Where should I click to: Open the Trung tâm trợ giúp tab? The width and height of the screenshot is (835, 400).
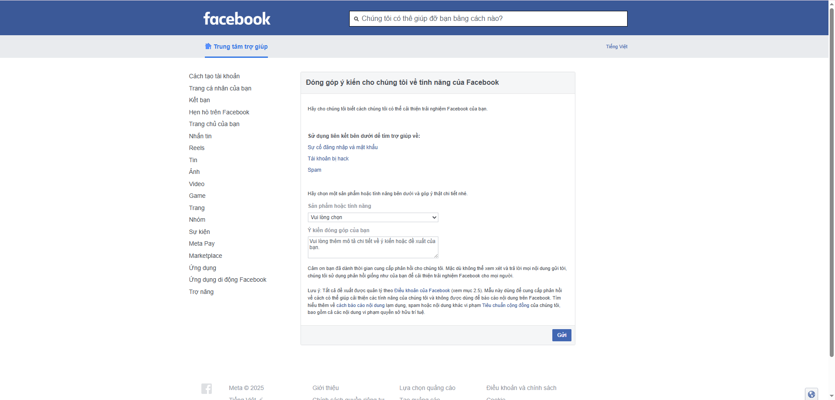coord(240,47)
